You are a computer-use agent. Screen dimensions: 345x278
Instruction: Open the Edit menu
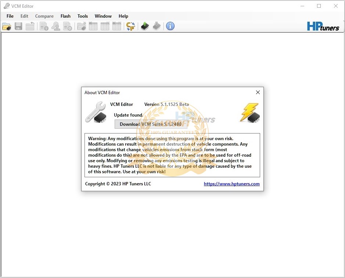coord(24,16)
